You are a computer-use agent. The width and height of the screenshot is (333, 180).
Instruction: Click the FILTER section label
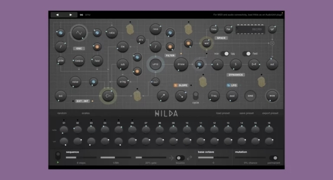pos(170,55)
